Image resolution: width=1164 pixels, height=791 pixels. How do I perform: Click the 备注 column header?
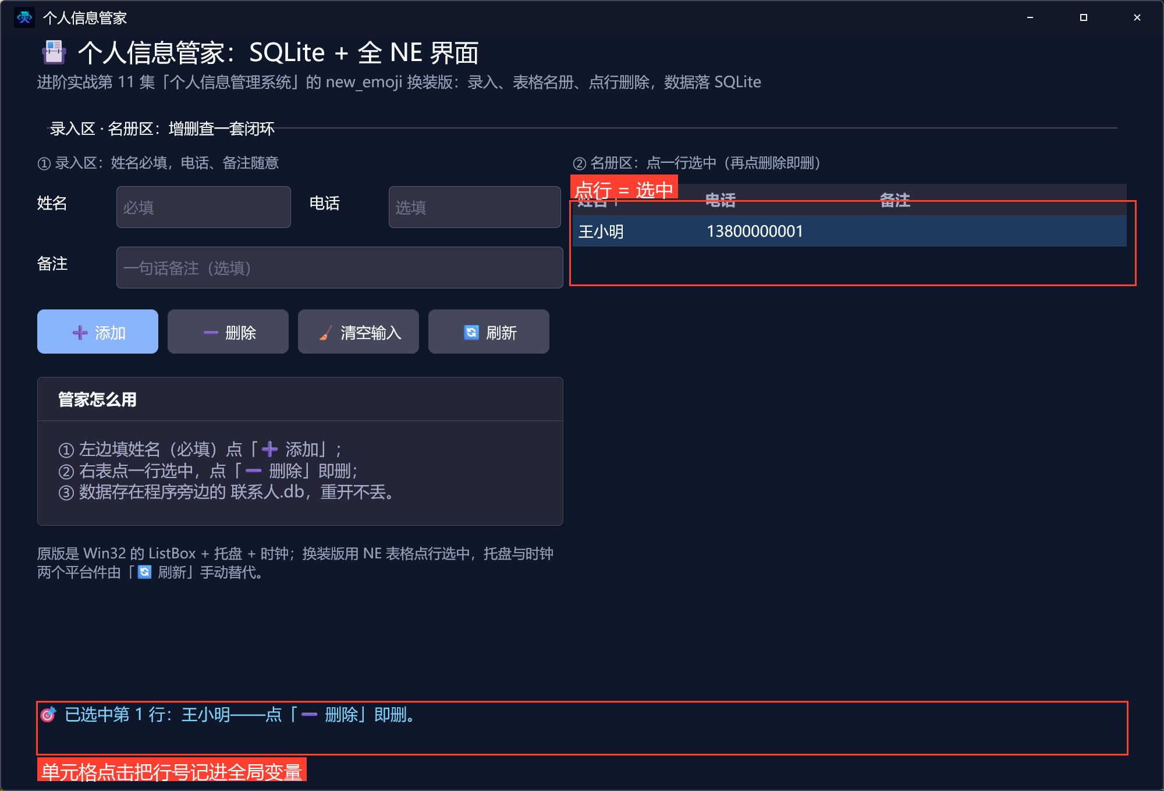tap(895, 201)
